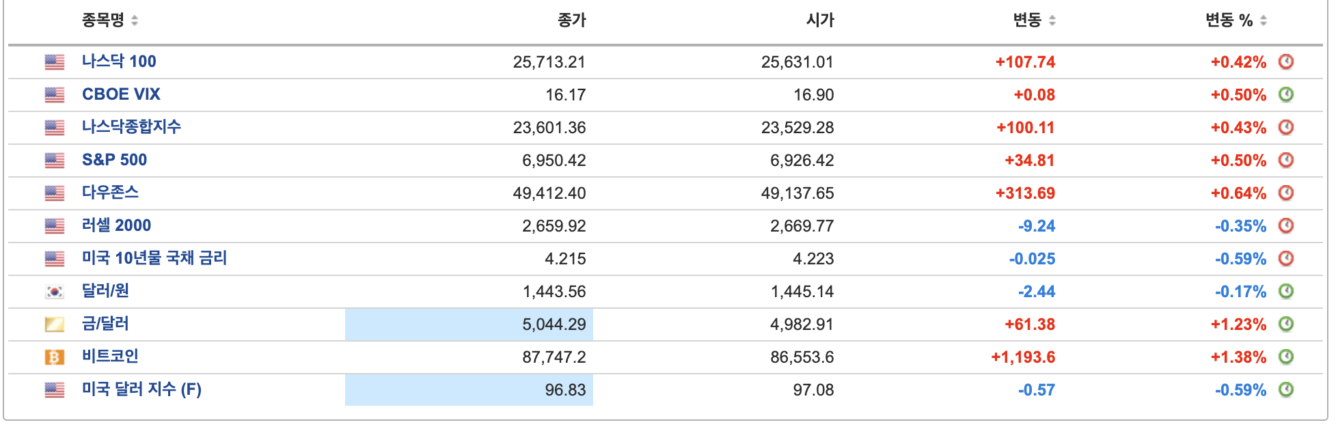This screenshot has width=1338, height=429.
Task: Click the 종가 column header
Action: (571, 20)
